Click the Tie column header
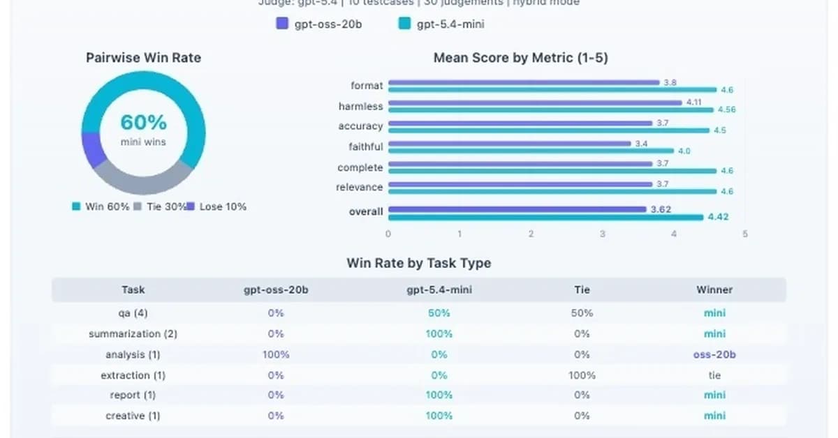This screenshot has height=438, width=838. 582,289
